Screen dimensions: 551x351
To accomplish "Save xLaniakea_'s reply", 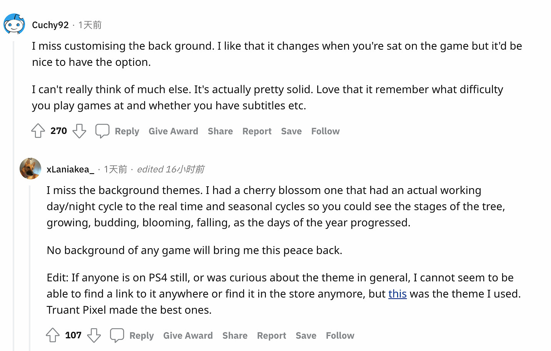I will [x=306, y=336].
